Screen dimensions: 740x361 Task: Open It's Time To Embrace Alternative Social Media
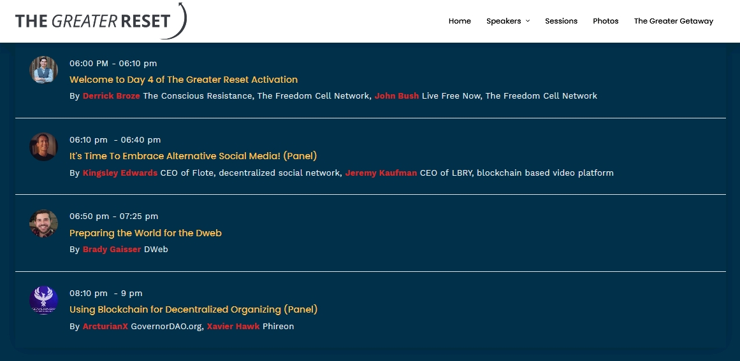[193, 156]
